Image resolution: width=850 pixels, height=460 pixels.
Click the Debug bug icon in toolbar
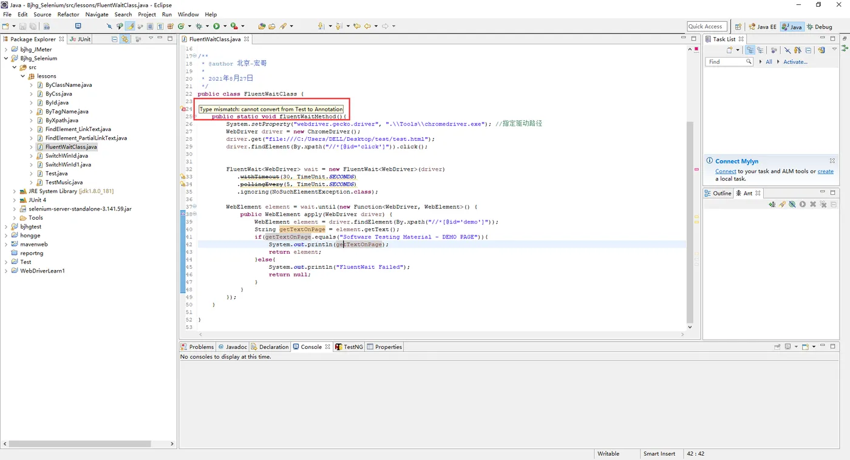[x=199, y=26]
